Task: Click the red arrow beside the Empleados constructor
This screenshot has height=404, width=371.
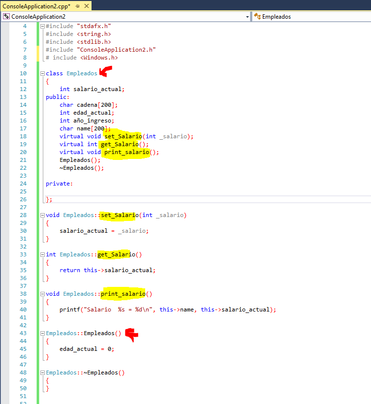Action: [131, 335]
